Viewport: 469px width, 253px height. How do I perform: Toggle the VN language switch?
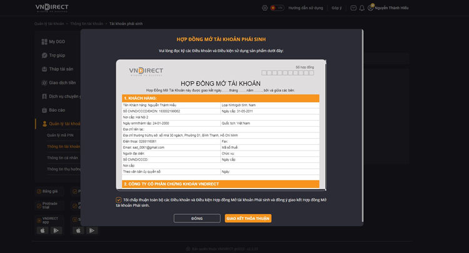coord(277,8)
